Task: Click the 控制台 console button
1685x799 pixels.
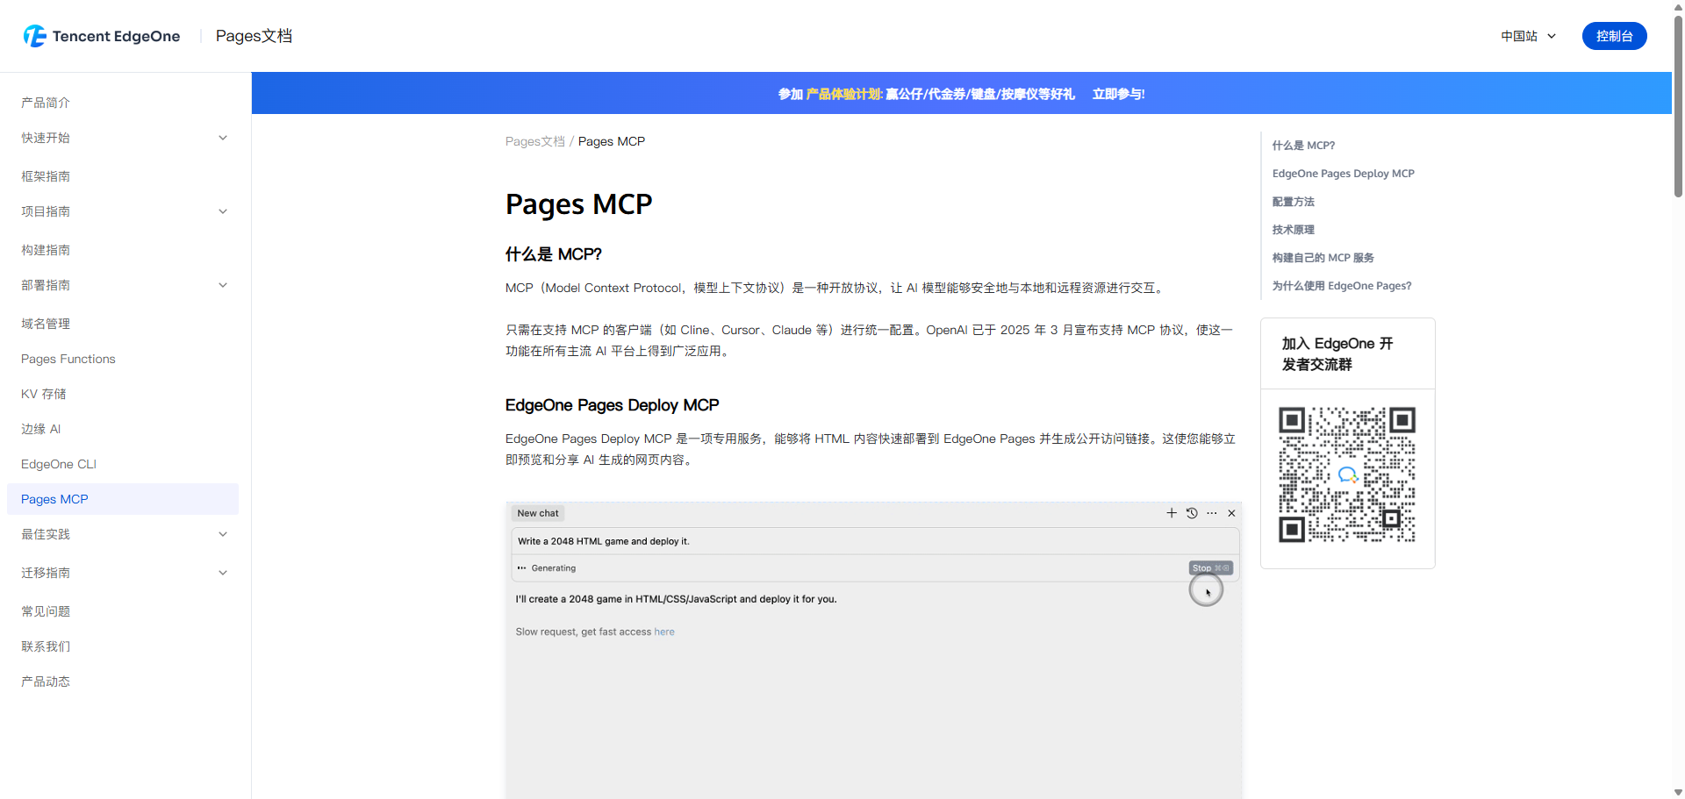Action: coord(1614,36)
